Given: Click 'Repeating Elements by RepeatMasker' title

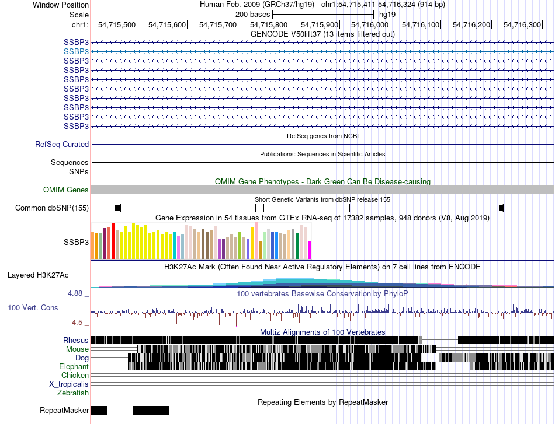Looking at the screenshot, I should coord(322,402).
